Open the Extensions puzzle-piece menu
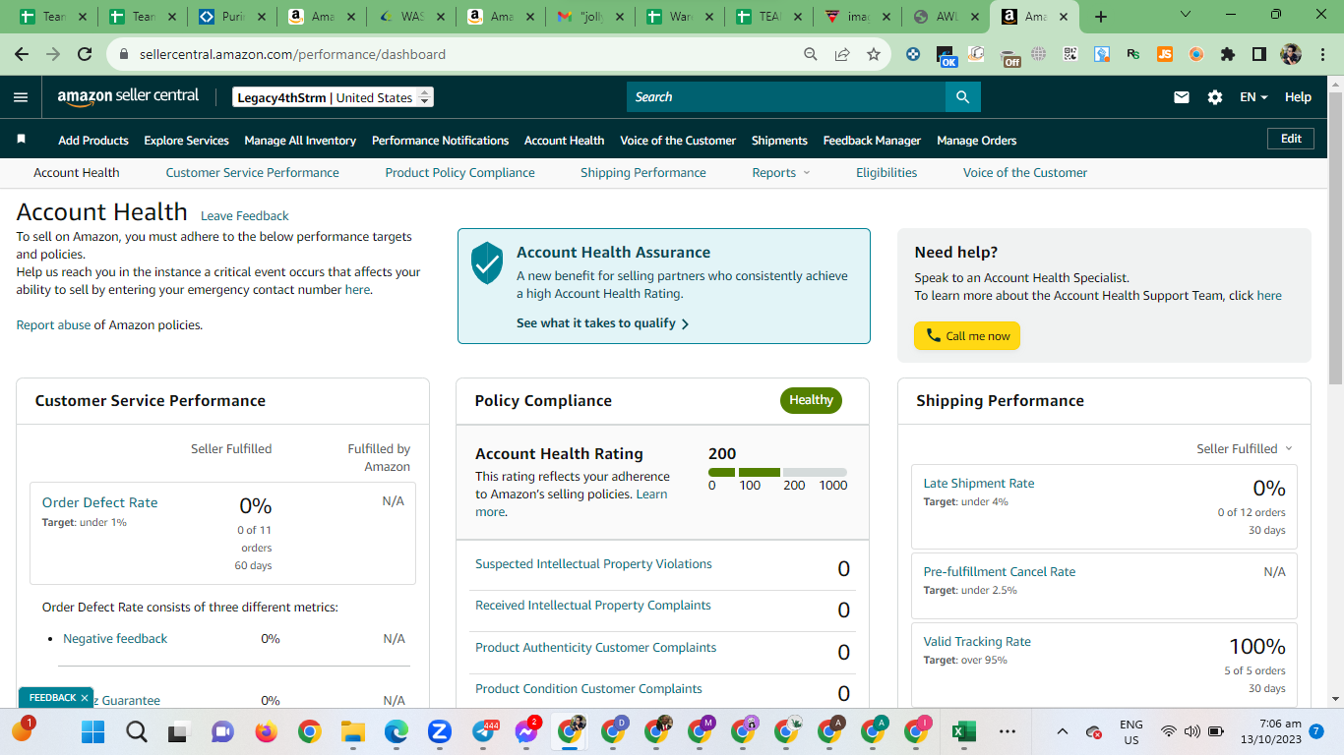The height and width of the screenshot is (755, 1344). 1228,55
